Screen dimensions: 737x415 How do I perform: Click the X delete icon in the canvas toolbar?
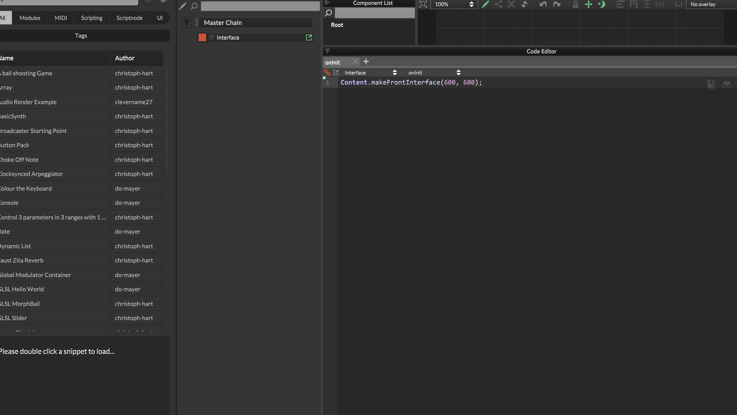[x=511, y=4]
